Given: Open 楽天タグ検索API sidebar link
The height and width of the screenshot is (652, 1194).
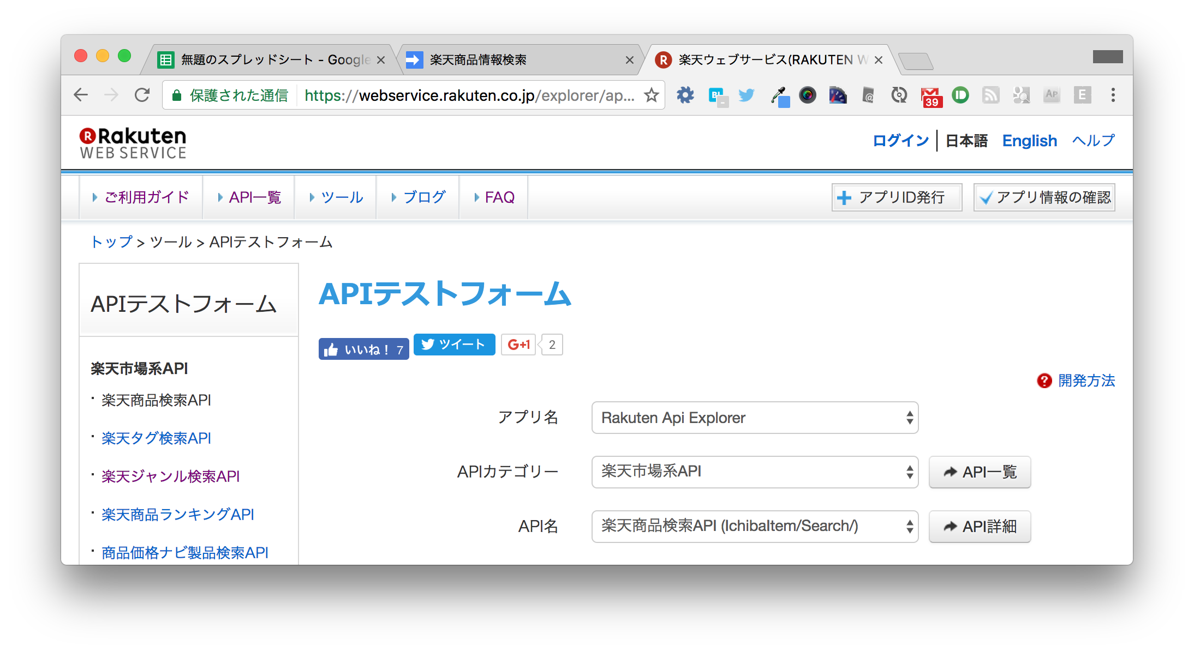Looking at the screenshot, I should 156,438.
